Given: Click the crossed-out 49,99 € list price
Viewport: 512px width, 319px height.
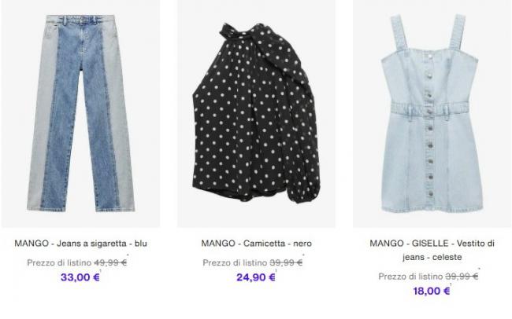Looking at the screenshot, I should tap(110, 262).
